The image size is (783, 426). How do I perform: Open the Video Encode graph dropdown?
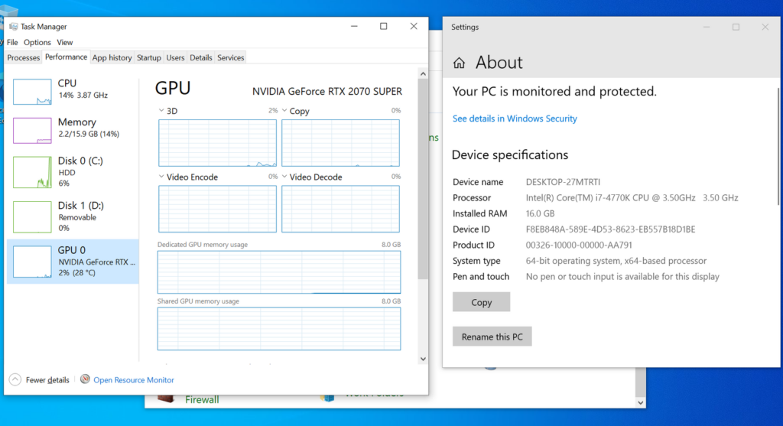(x=161, y=177)
